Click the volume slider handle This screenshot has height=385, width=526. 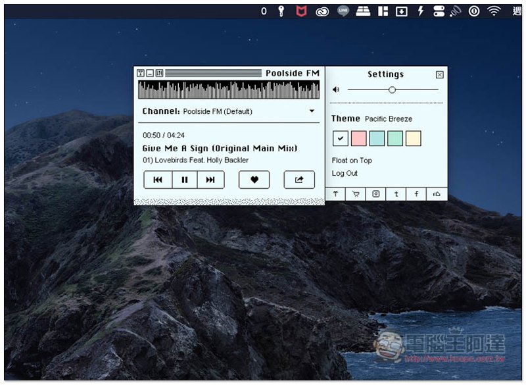[392, 90]
